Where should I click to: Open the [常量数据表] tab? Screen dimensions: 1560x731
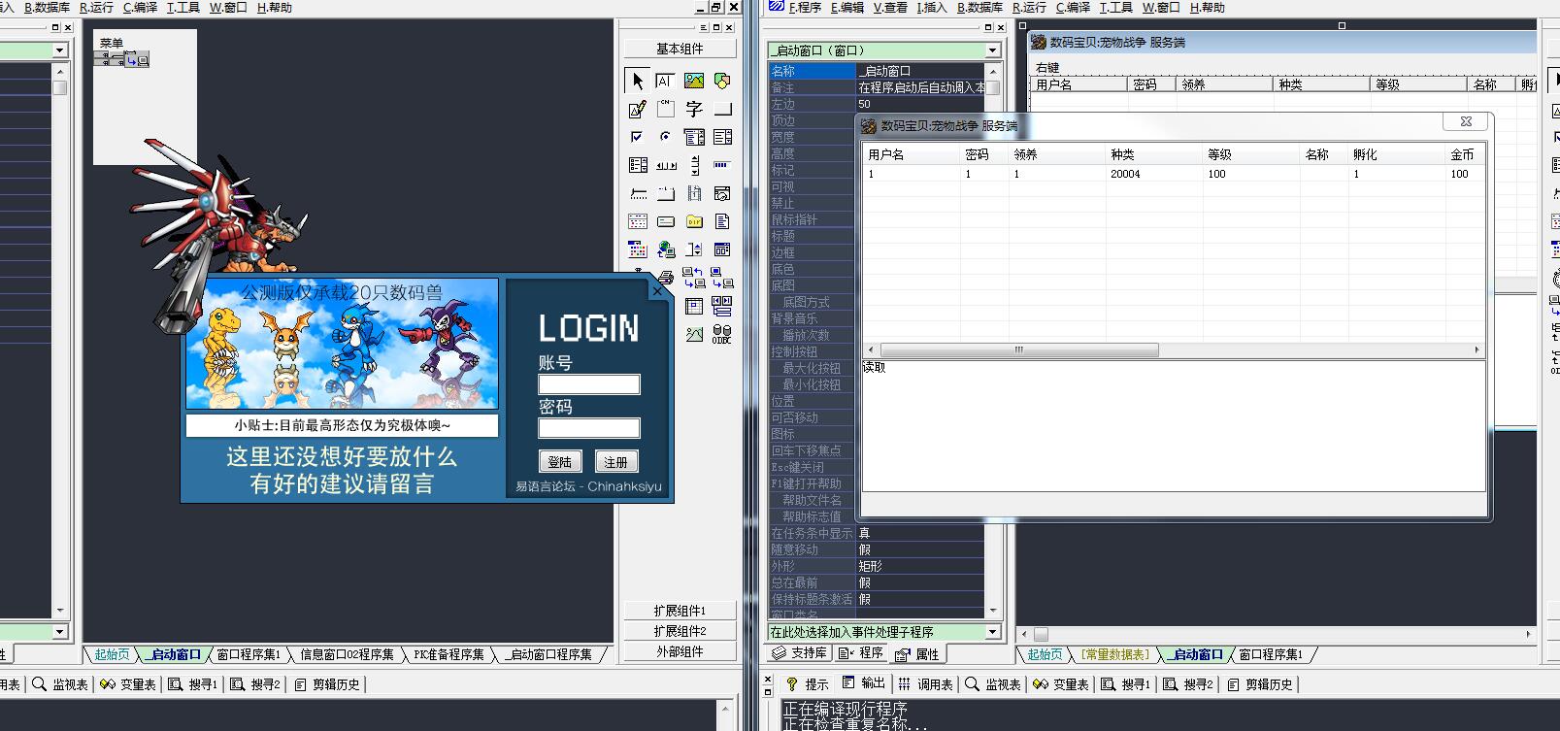[1114, 654]
